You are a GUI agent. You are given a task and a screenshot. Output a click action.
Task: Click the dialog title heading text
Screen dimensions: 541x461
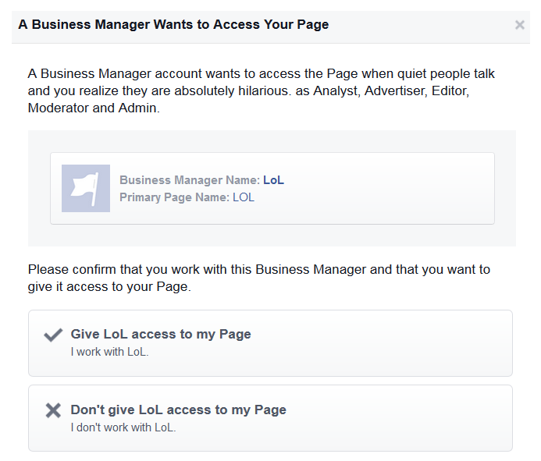click(173, 24)
